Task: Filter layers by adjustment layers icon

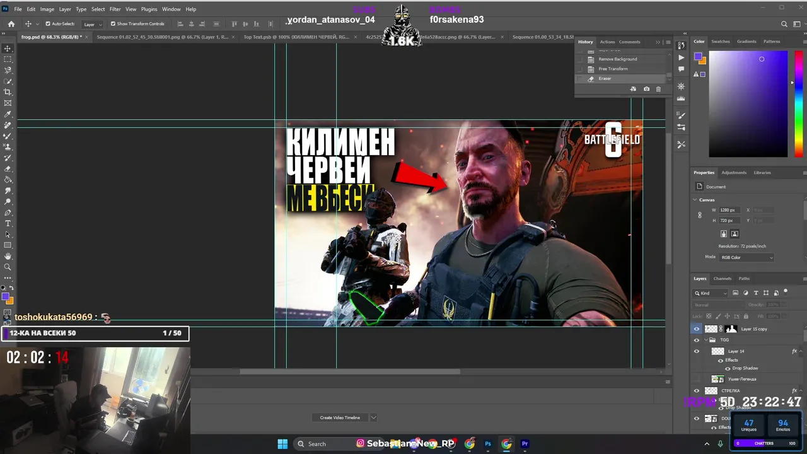Action: tap(746, 293)
